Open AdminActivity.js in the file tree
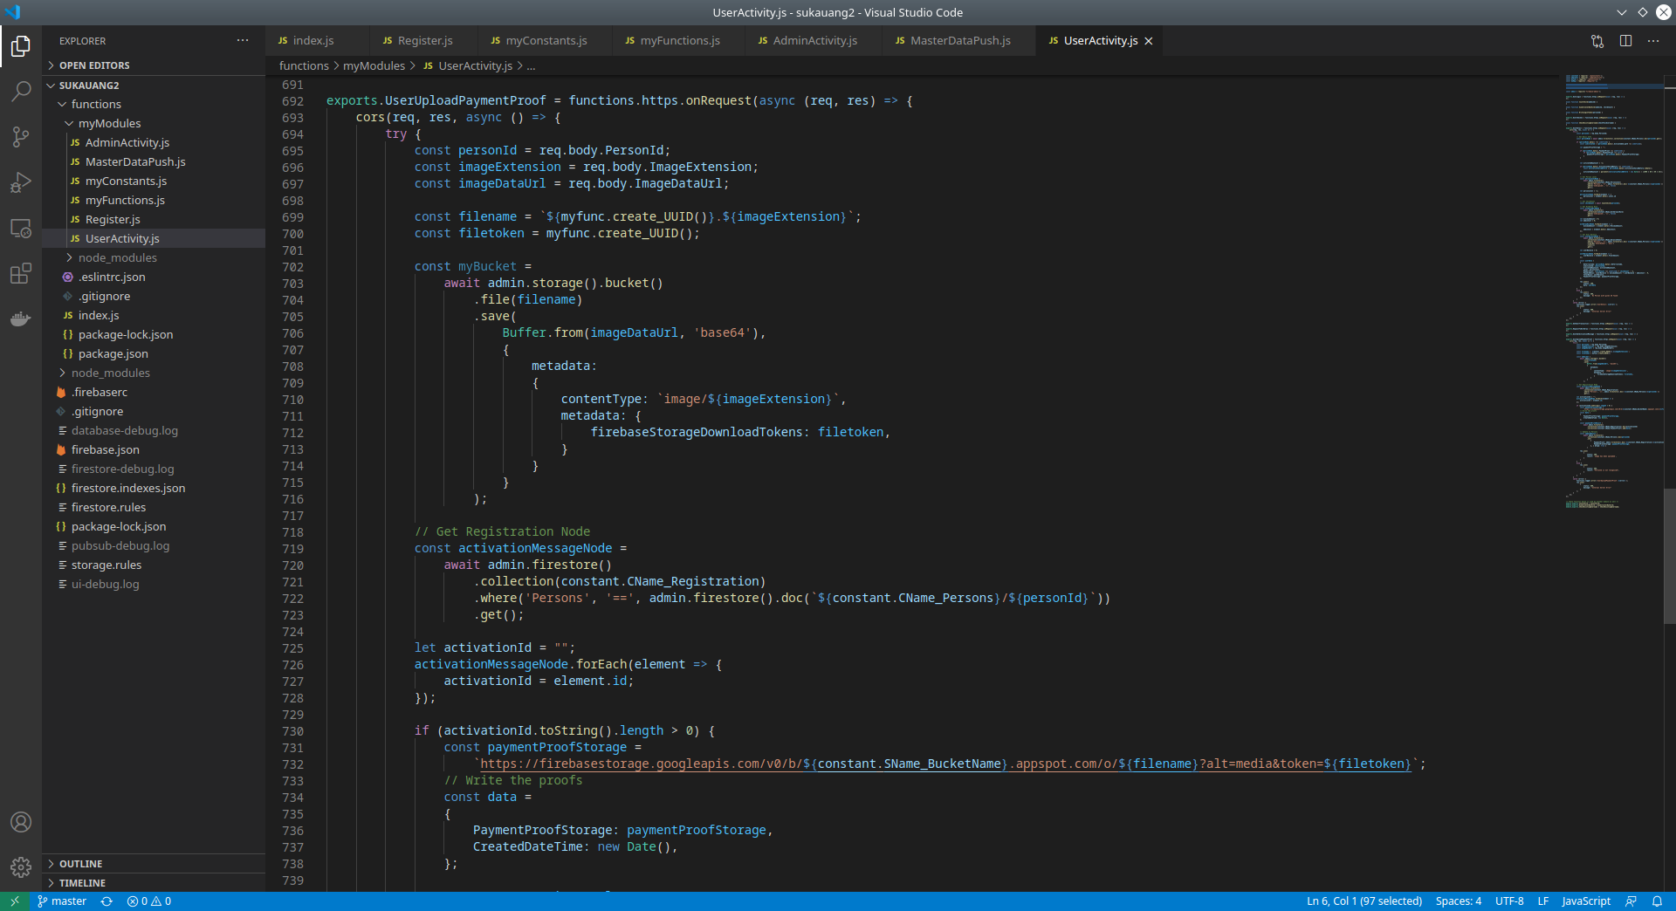The height and width of the screenshot is (911, 1676). pyautogui.click(x=154, y=143)
